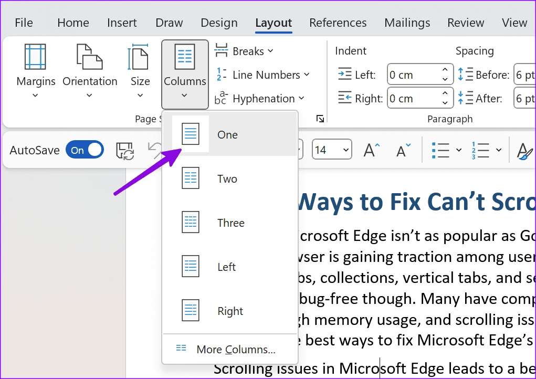Open the References tab
Screen dimensions: 536x379
pos(338,23)
